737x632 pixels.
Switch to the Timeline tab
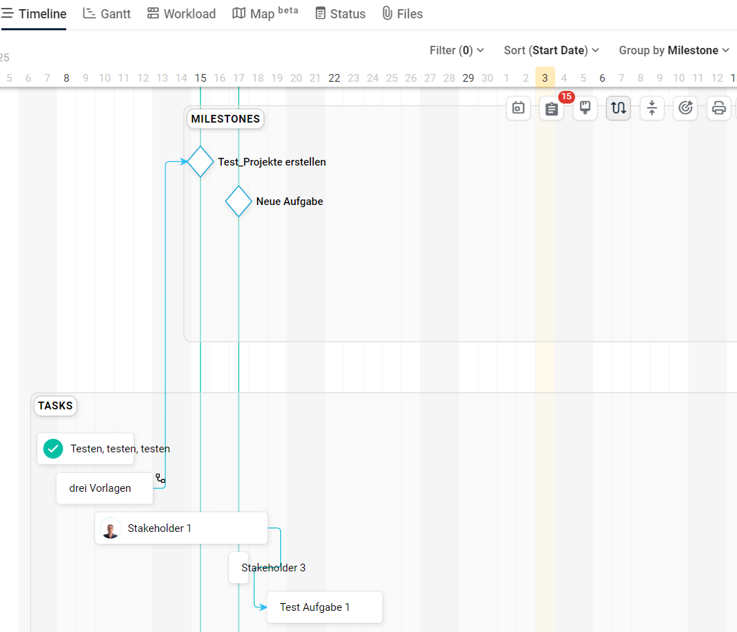point(34,14)
